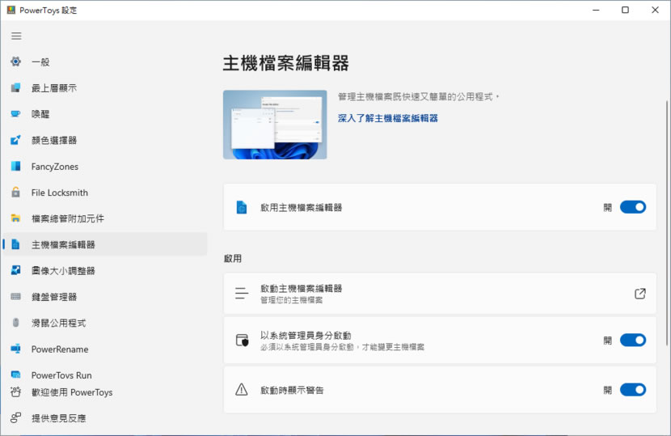Turn off 以系統管理員身分啟動 toggle
671x436 pixels.
[x=632, y=341]
